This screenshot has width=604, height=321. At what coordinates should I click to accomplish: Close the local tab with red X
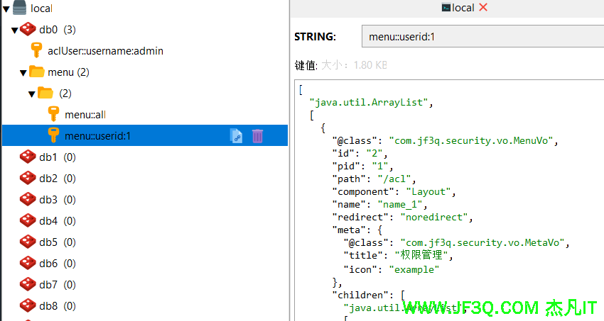point(484,8)
